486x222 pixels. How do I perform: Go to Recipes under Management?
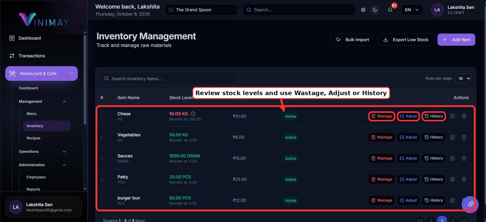coord(34,138)
